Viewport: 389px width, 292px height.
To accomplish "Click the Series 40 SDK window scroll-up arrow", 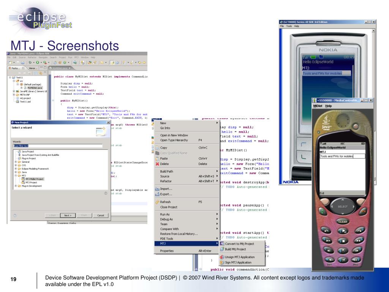I will pos(374,30).
